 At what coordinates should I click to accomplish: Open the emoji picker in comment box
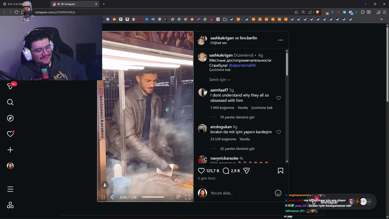pos(278,193)
